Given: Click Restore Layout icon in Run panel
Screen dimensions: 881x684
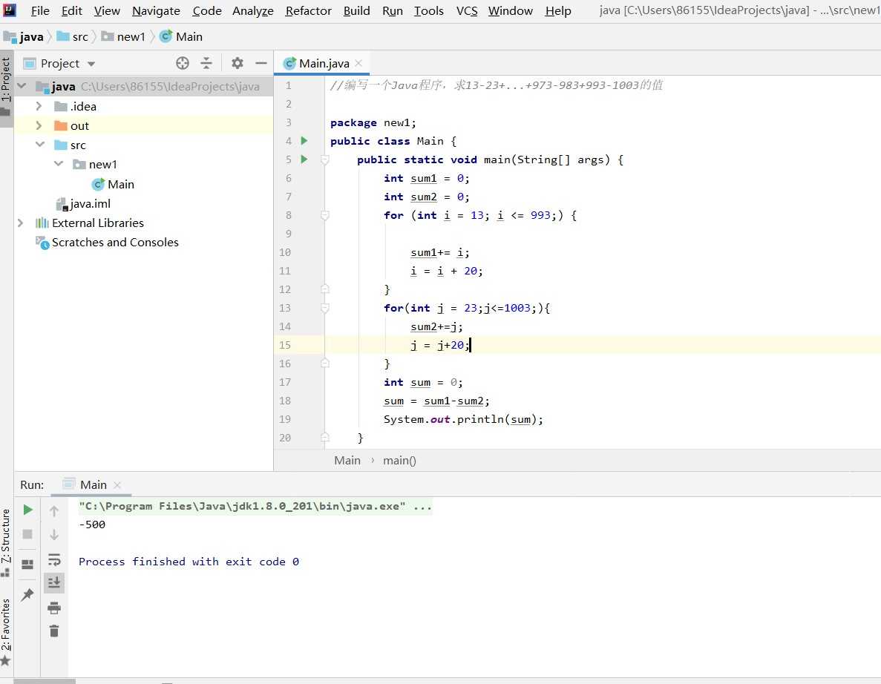Looking at the screenshot, I should click(x=27, y=564).
